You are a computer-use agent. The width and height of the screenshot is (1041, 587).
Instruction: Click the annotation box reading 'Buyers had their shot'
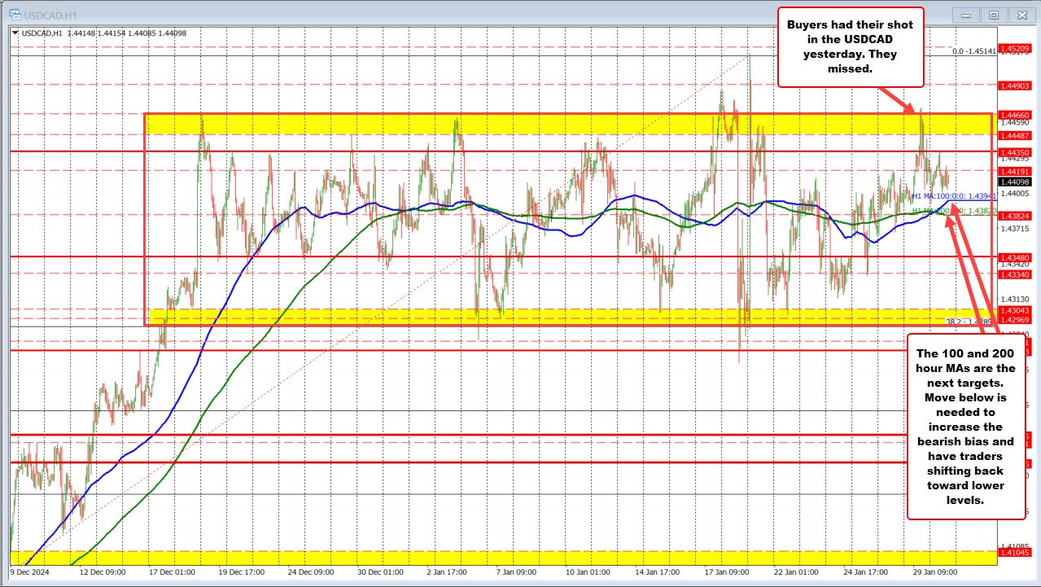(x=851, y=47)
